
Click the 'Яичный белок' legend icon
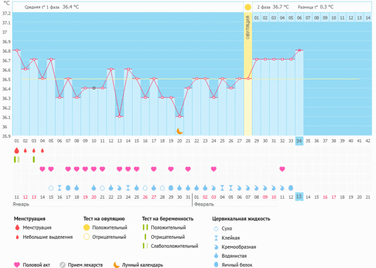216,265
